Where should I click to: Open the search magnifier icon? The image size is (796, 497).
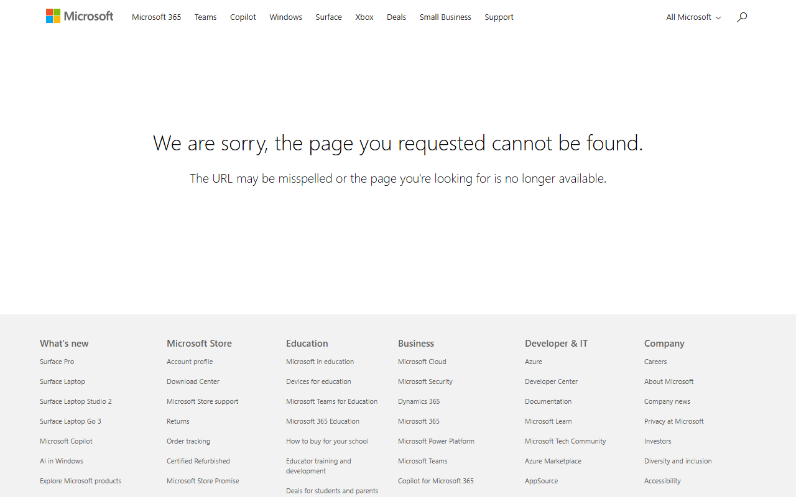coord(741,17)
